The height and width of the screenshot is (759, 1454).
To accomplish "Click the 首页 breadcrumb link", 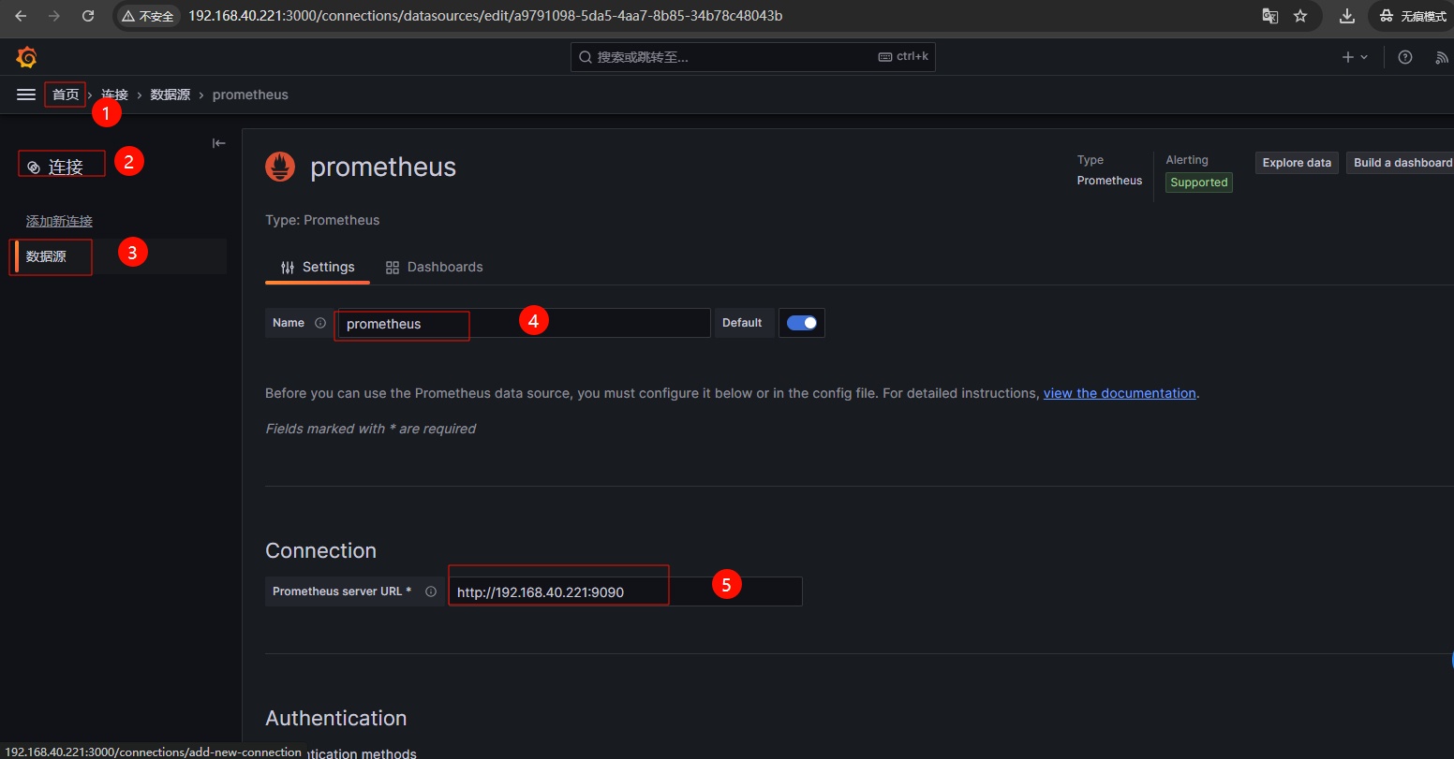I will pos(66,95).
